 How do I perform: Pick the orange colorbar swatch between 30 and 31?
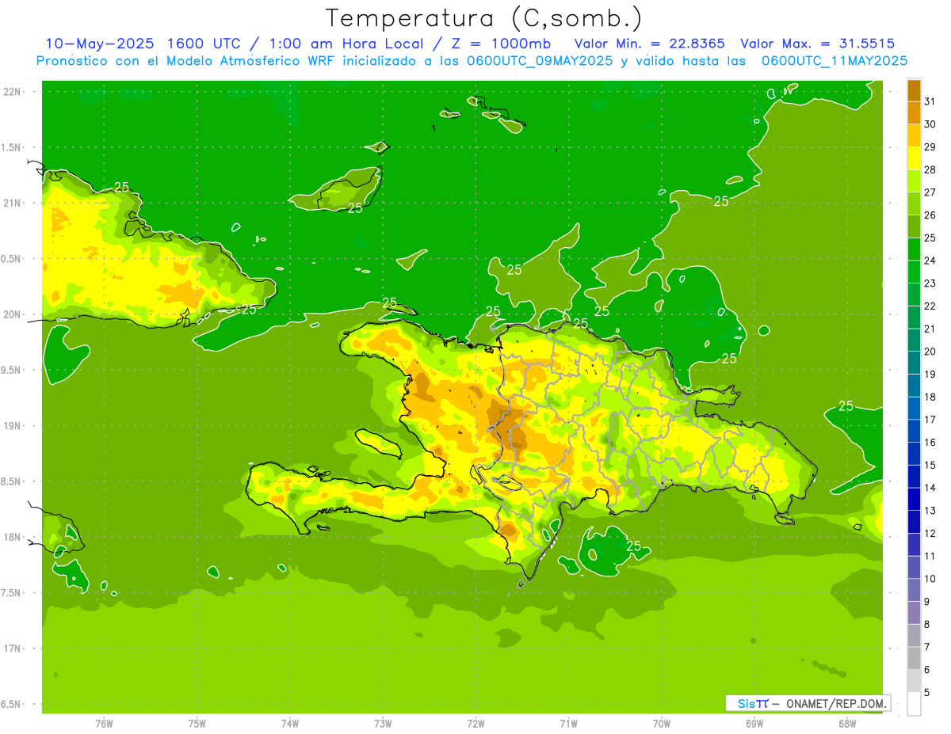(914, 113)
